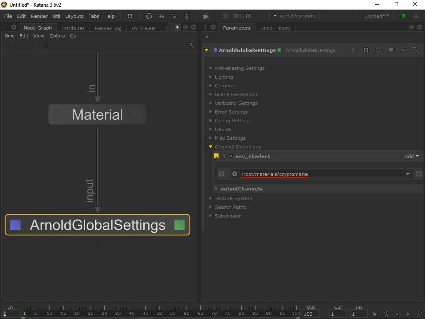Expand the Texture System group

tap(211, 198)
